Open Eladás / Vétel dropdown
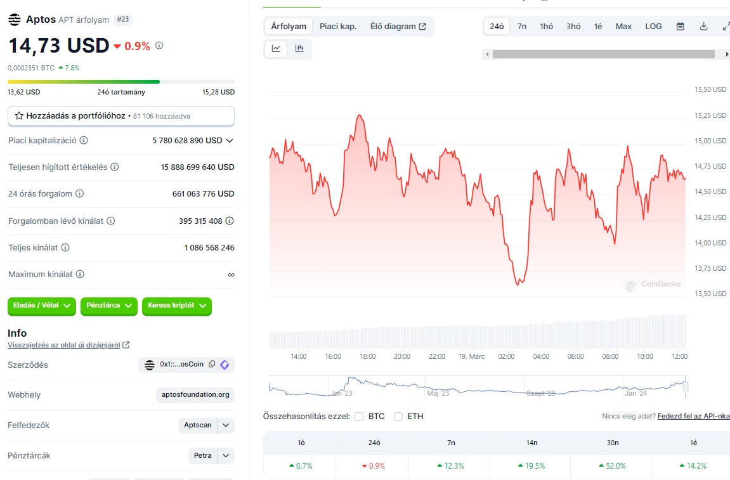 pos(41,306)
